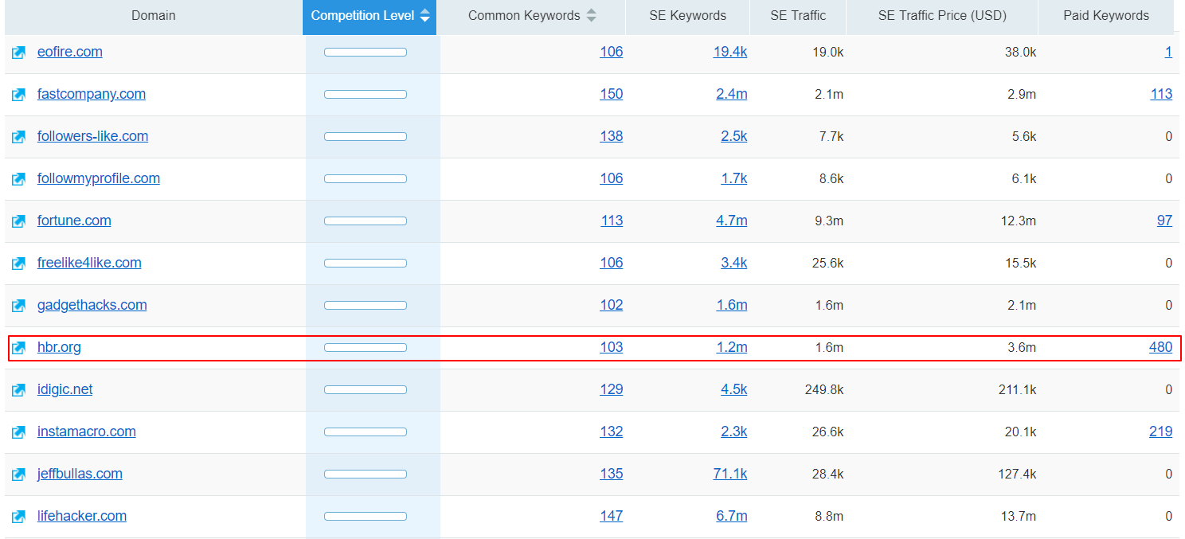
Task: Click the Domain column header
Action: (153, 16)
